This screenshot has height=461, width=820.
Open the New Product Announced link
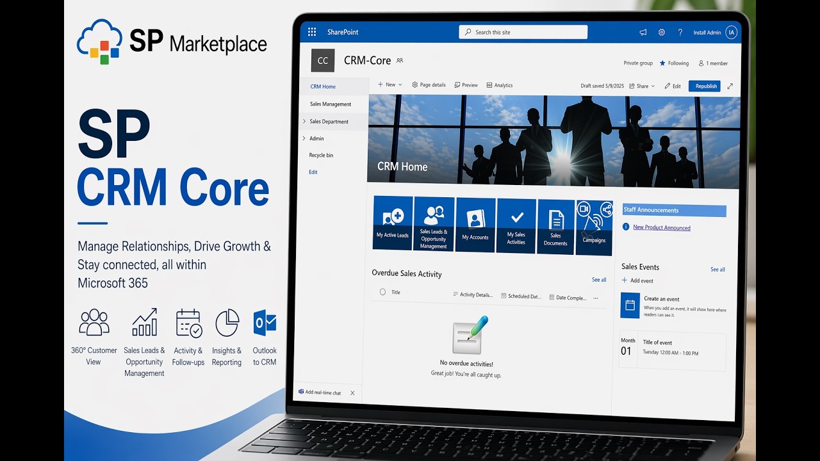662,227
